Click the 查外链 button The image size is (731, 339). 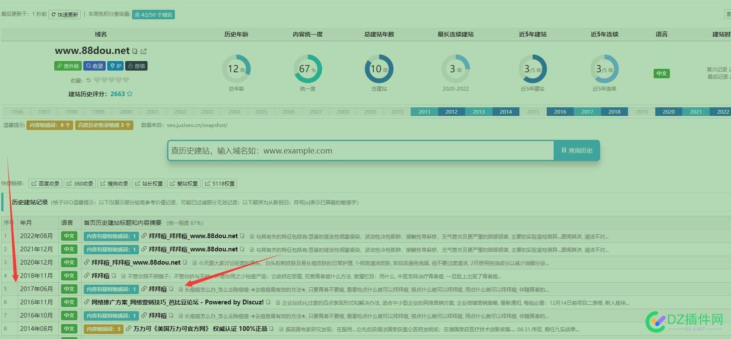pyautogui.click(x=68, y=66)
